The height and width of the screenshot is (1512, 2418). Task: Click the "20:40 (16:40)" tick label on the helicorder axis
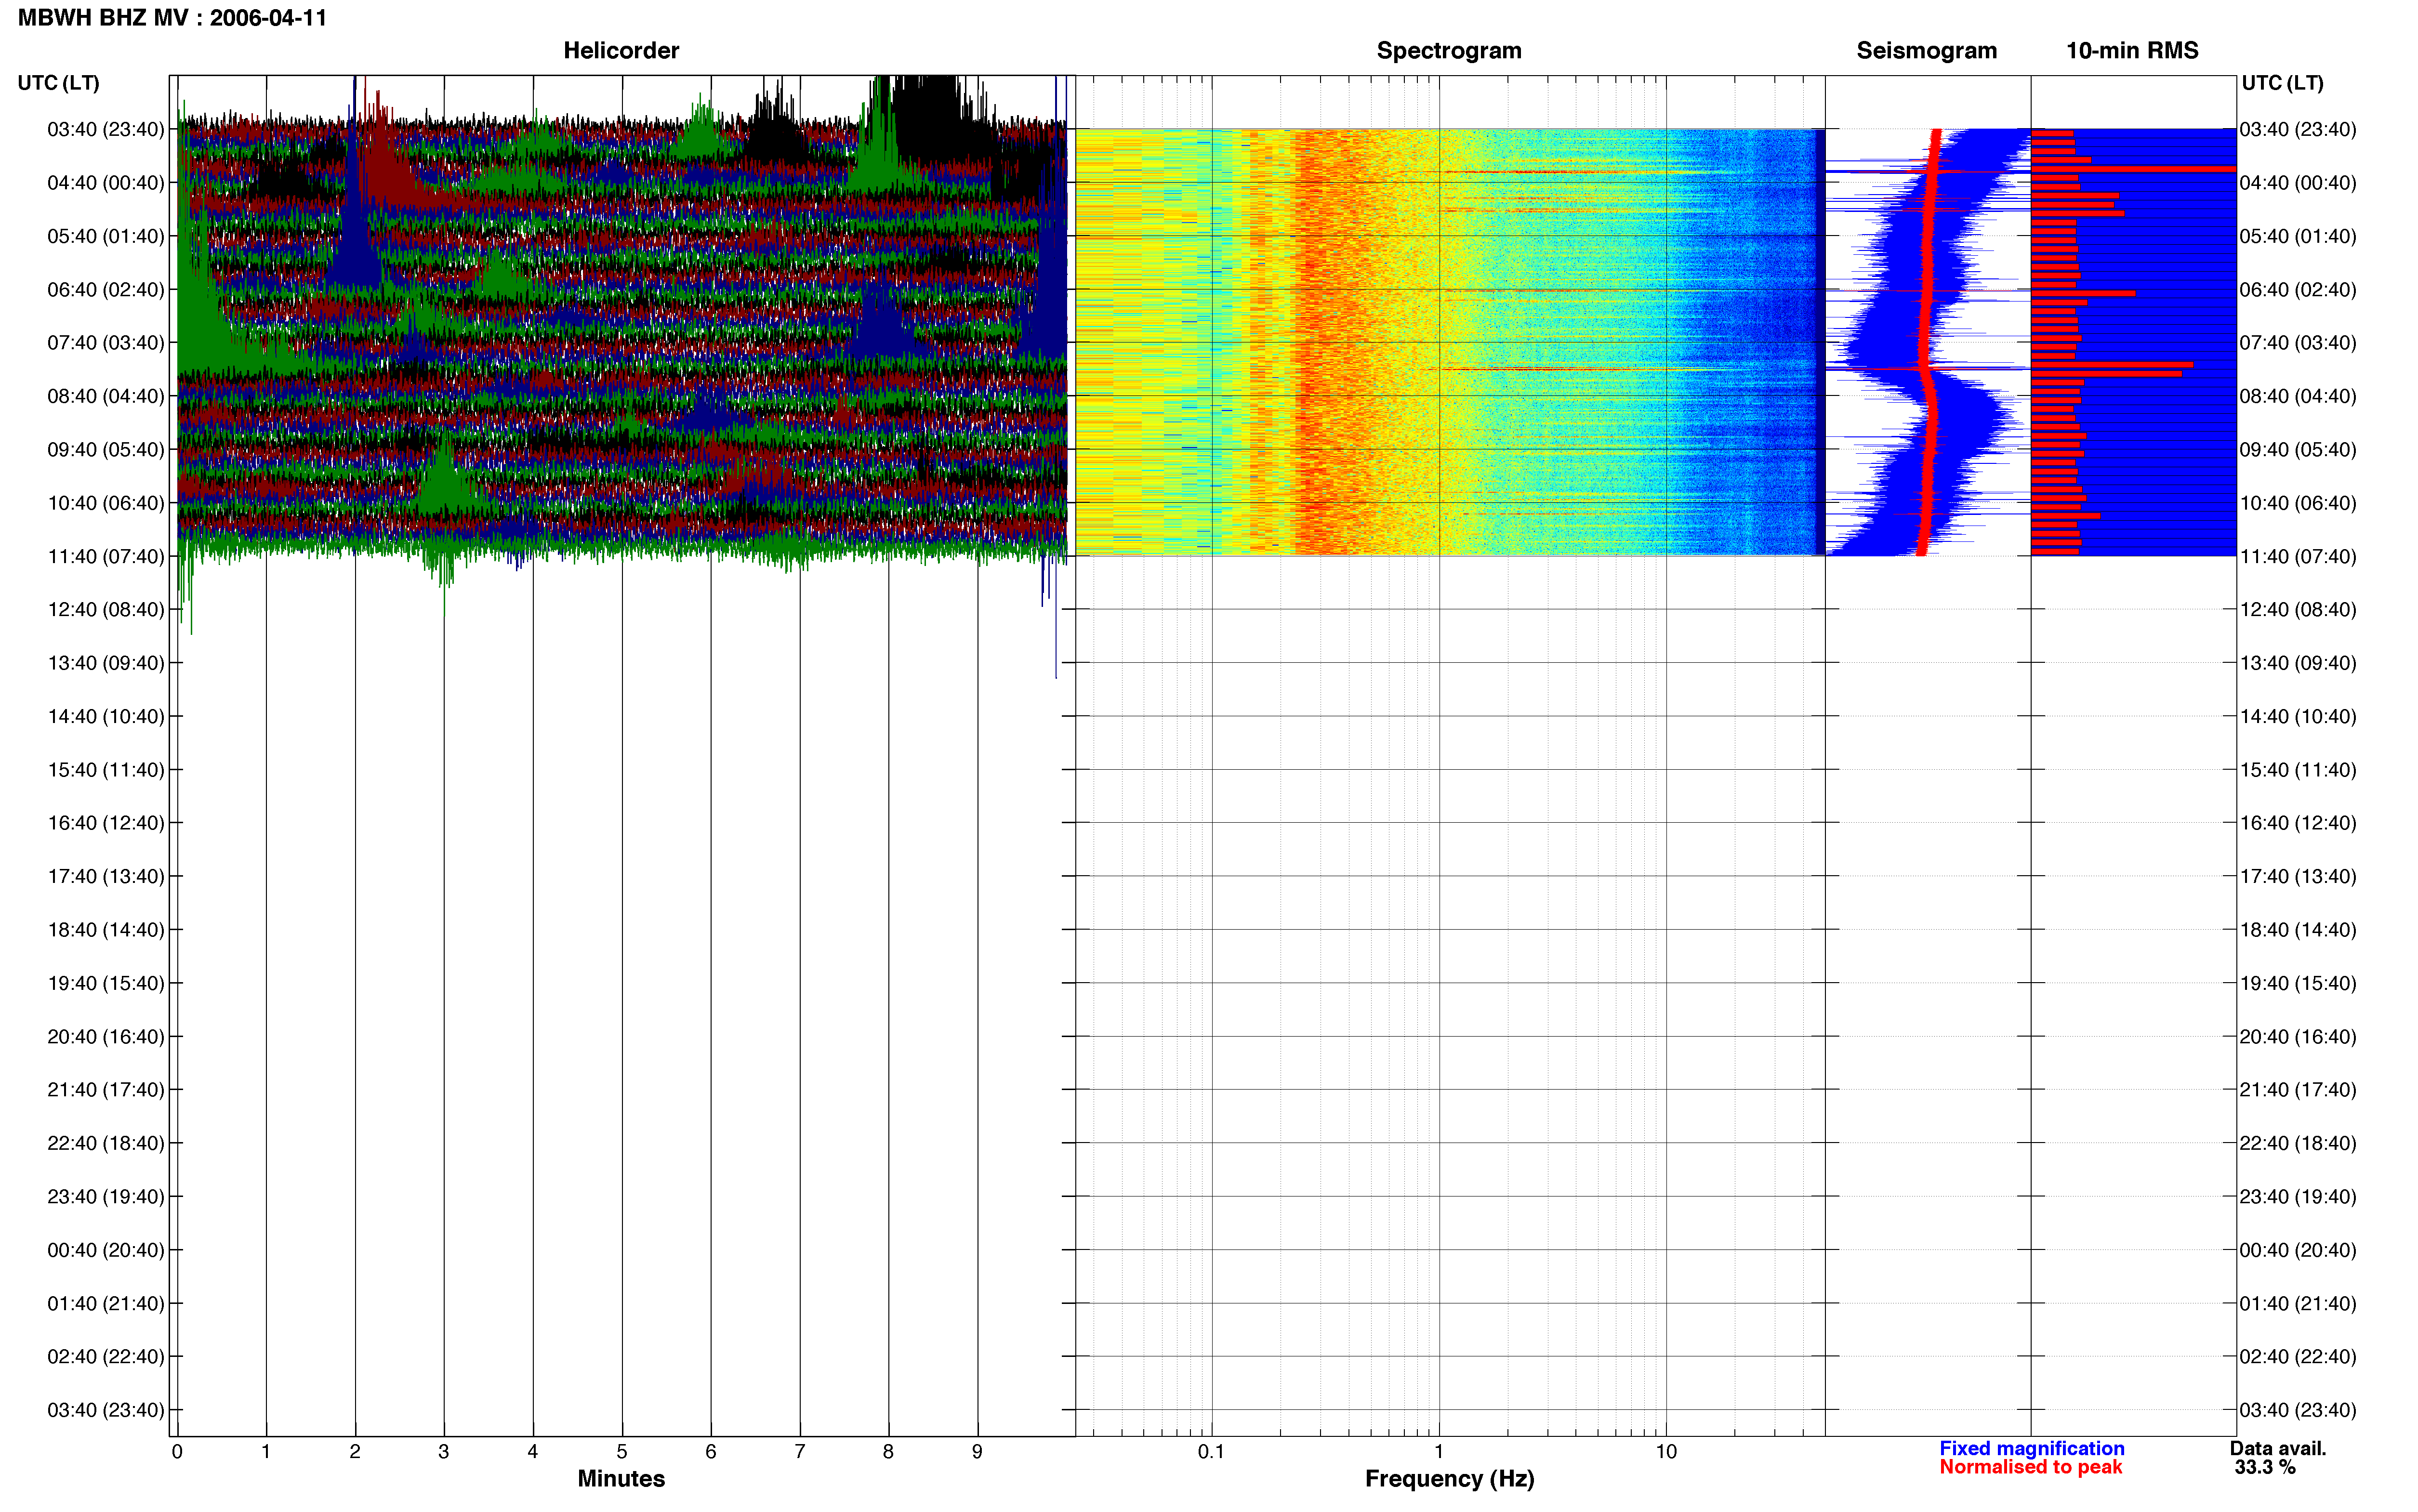click(x=106, y=1037)
